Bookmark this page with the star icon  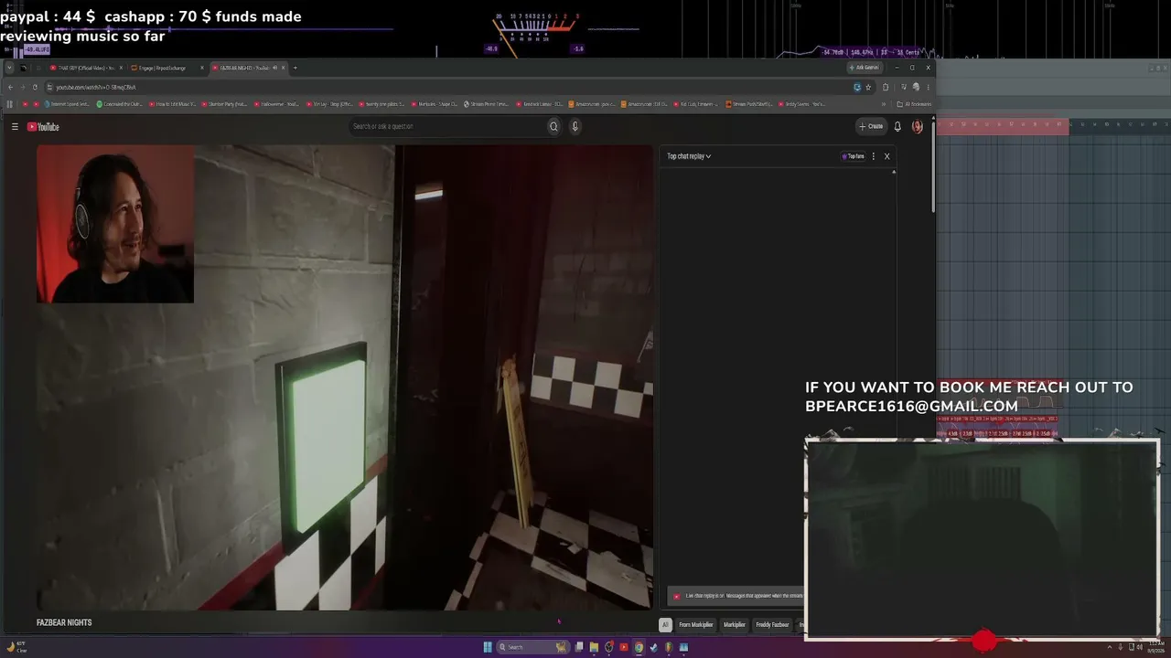868,87
